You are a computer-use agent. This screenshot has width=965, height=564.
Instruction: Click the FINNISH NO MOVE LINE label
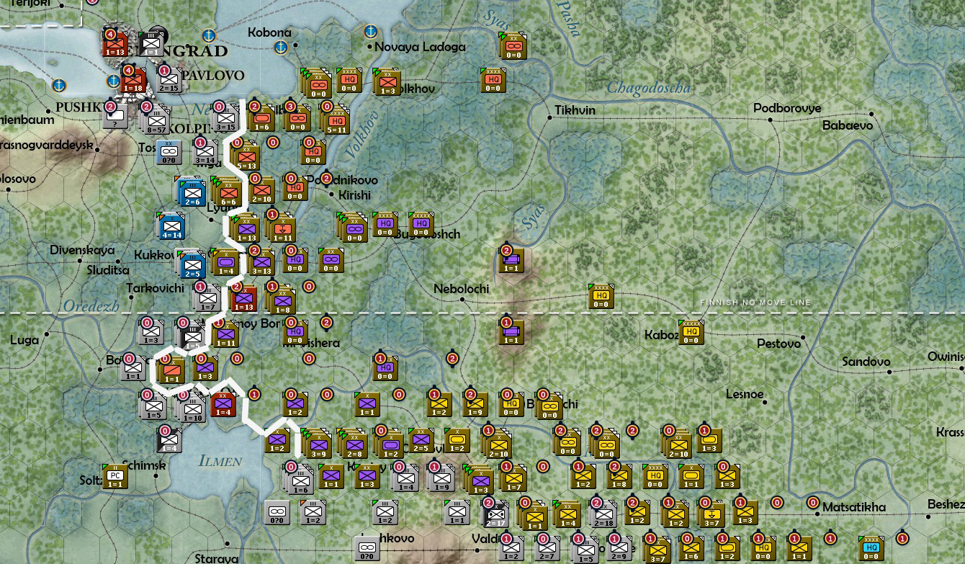tap(755, 303)
